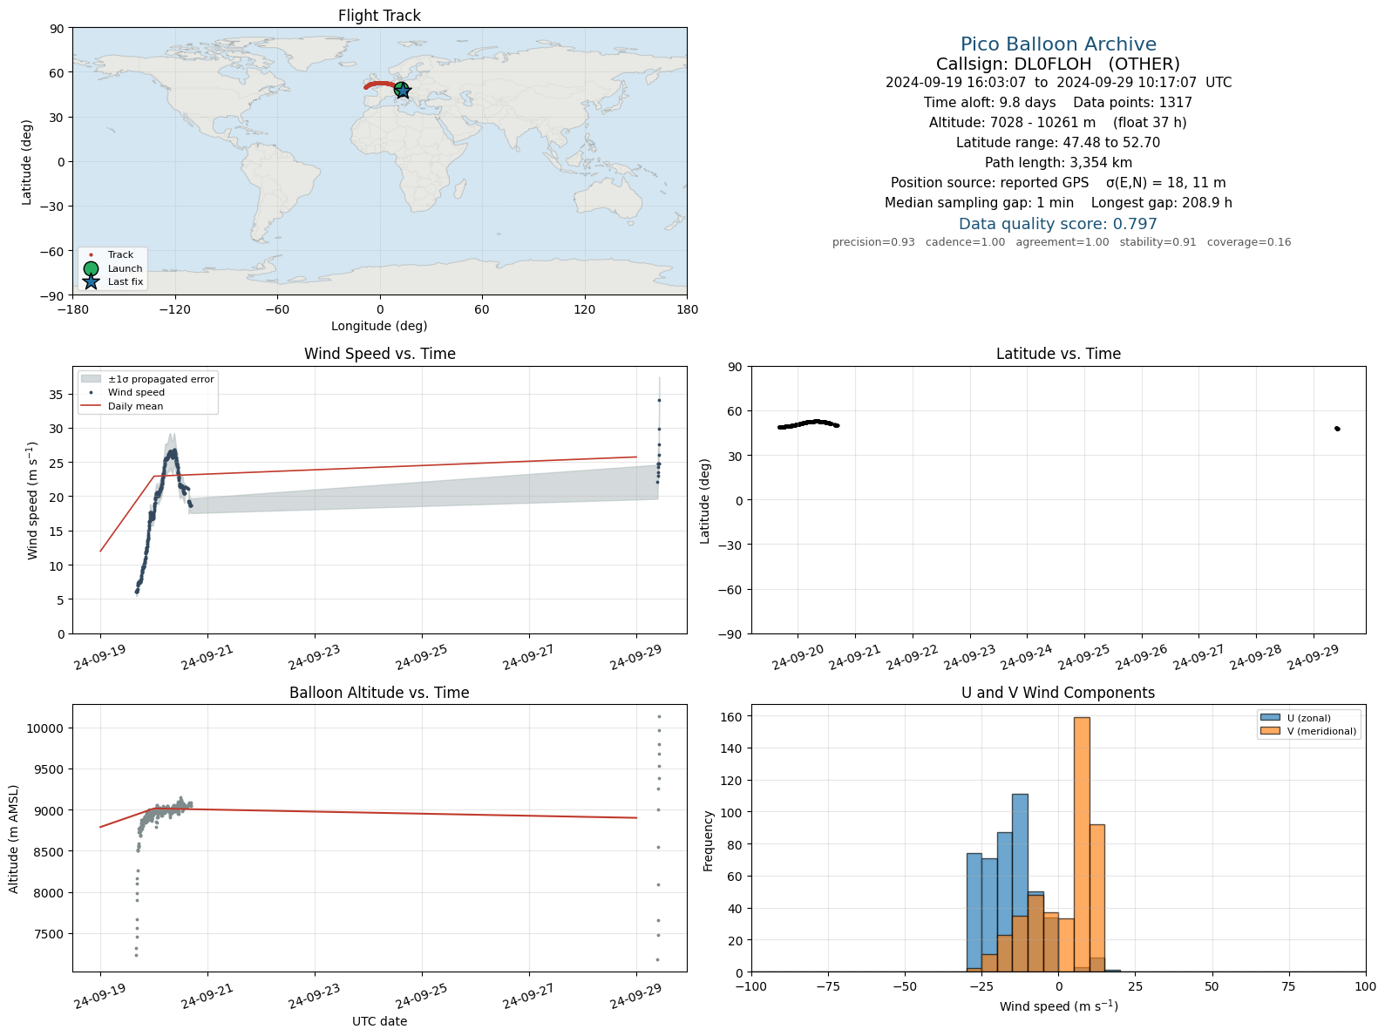Image resolution: width=1385 pixels, height=1036 pixels.
Task: Click the orange V (meridional) legend swatch
Action: point(1270,731)
